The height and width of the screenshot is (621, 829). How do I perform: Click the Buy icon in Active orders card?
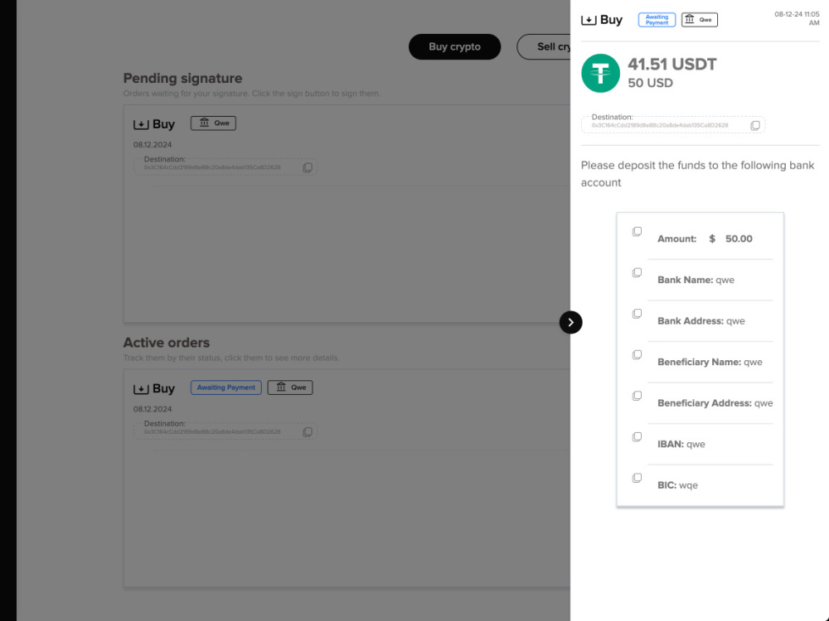pyautogui.click(x=141, y=389)
